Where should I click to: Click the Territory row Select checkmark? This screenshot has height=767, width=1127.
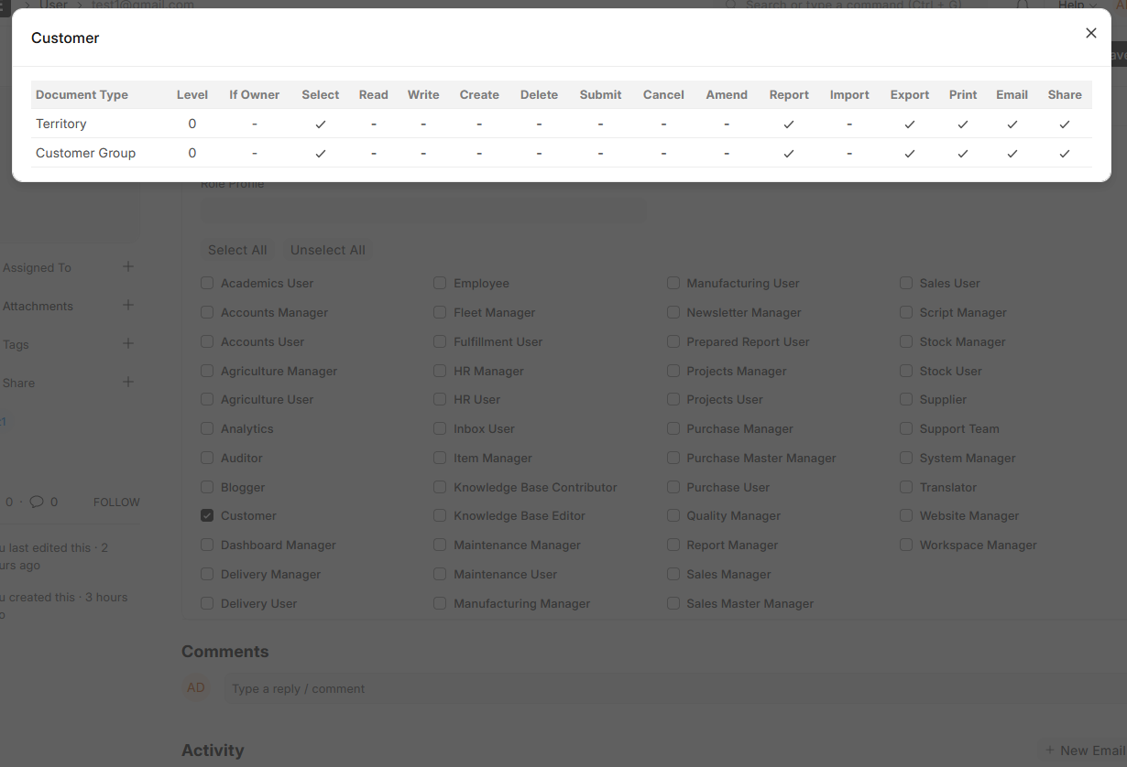click(321, 124)
